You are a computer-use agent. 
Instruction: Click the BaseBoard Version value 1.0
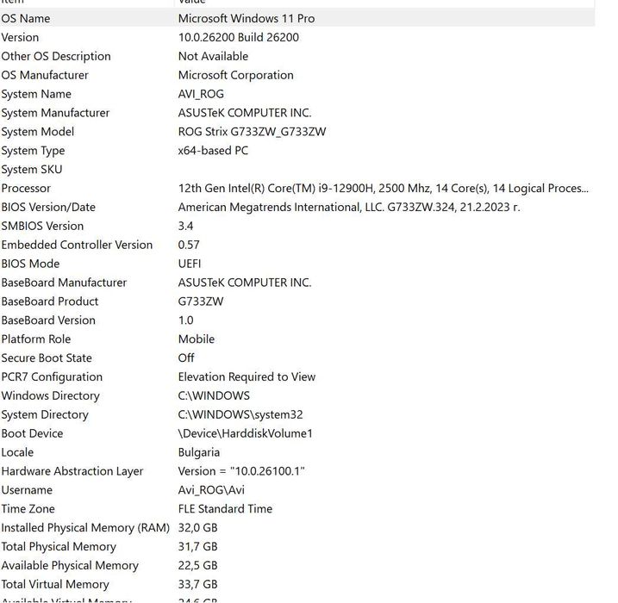[185, 320]
